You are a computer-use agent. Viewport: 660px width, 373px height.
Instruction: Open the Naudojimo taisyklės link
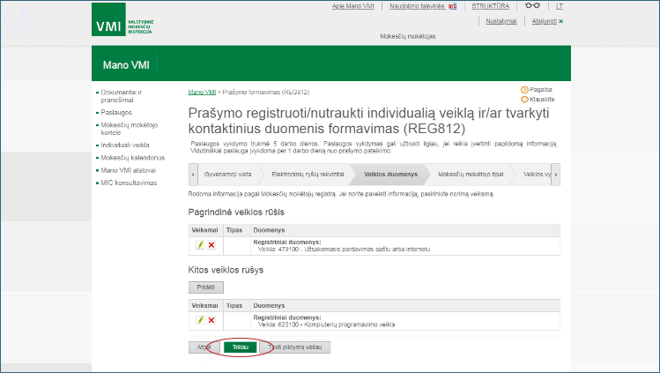(417, 6)
